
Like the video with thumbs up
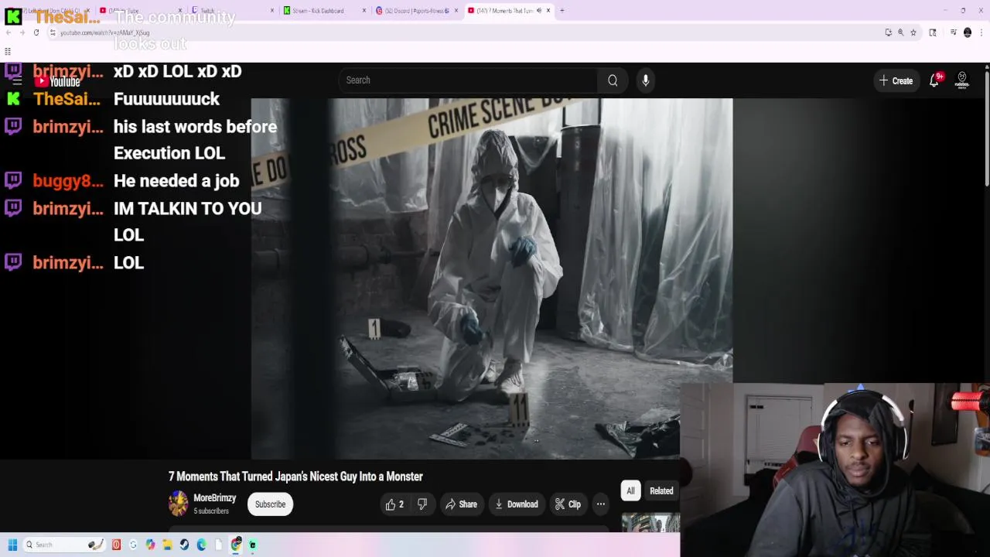point(394,504)
